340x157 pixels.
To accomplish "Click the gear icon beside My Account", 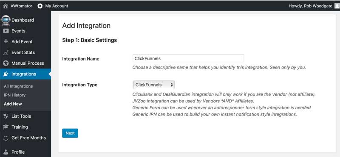I will point(40,6).
